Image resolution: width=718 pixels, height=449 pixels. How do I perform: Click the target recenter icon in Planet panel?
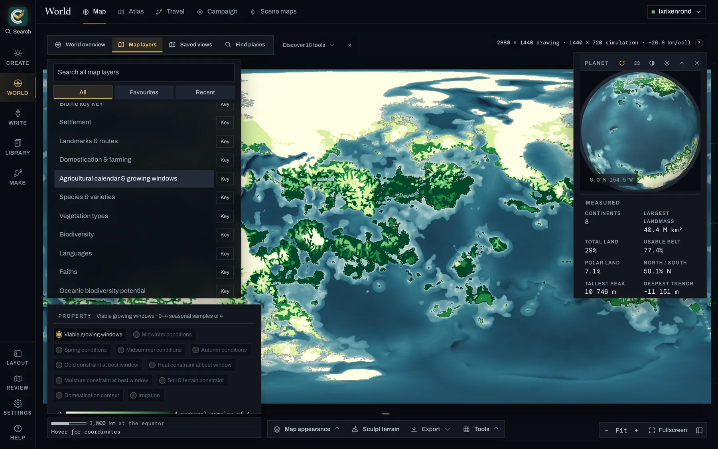(x=667, y=63)
